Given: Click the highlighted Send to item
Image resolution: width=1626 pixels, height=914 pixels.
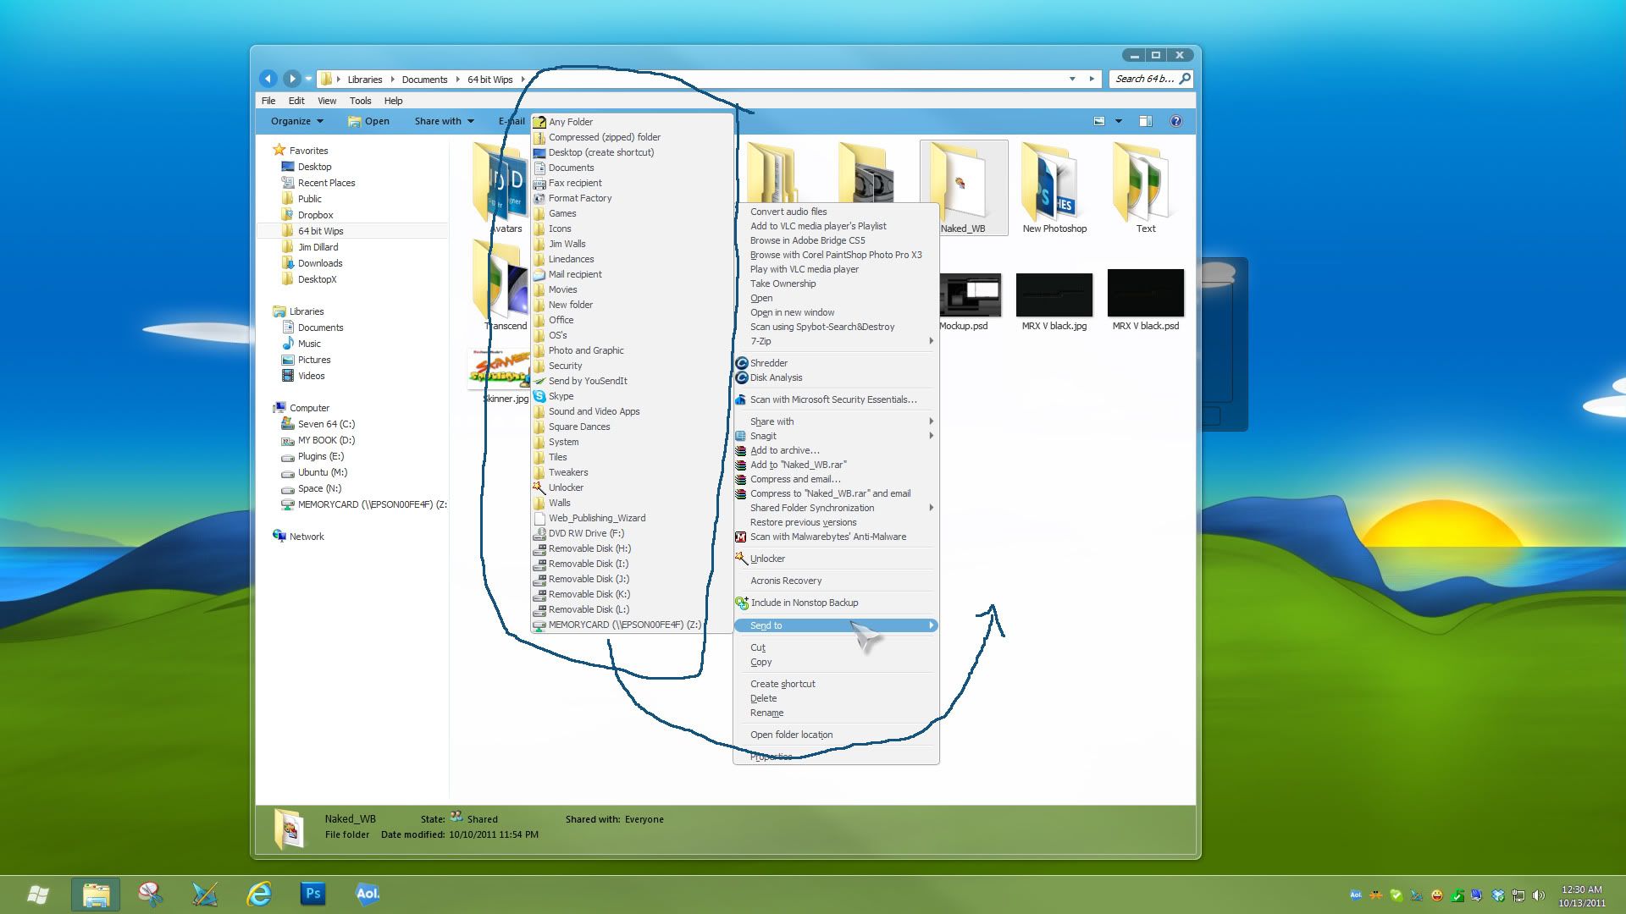Looking at the screenshot, I should click(835, 625).
